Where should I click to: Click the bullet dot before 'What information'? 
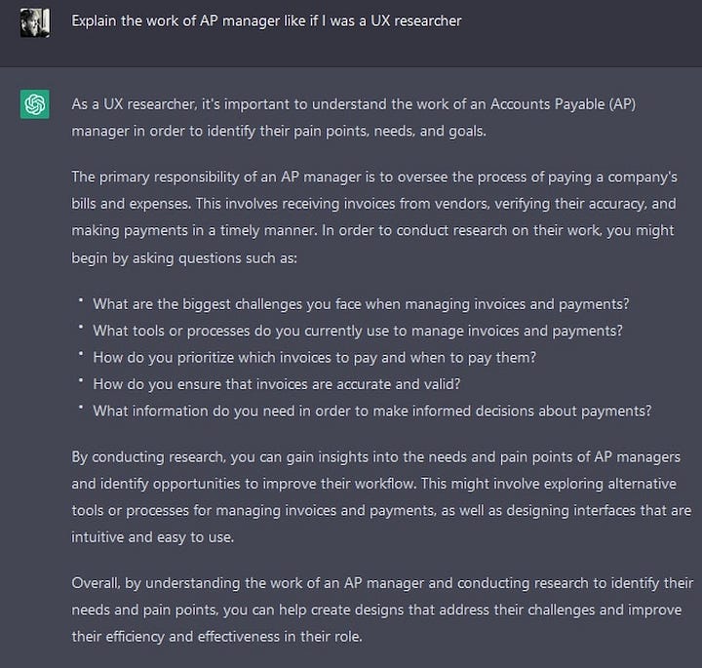point(81,408)
